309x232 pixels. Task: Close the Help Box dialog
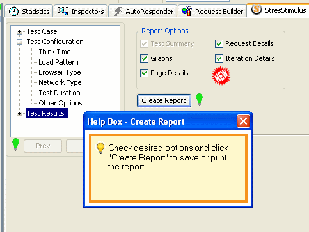243,121
